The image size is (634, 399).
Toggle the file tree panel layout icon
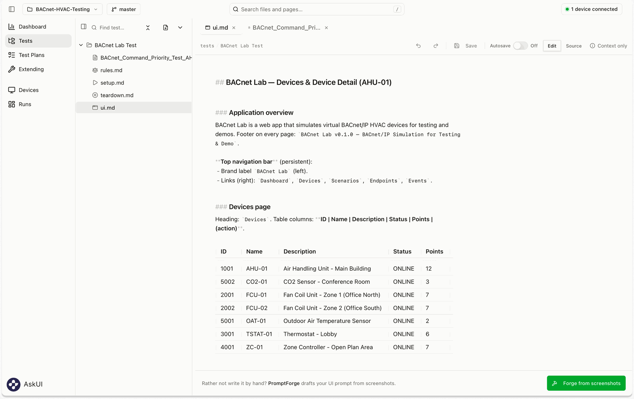[84, 27]
